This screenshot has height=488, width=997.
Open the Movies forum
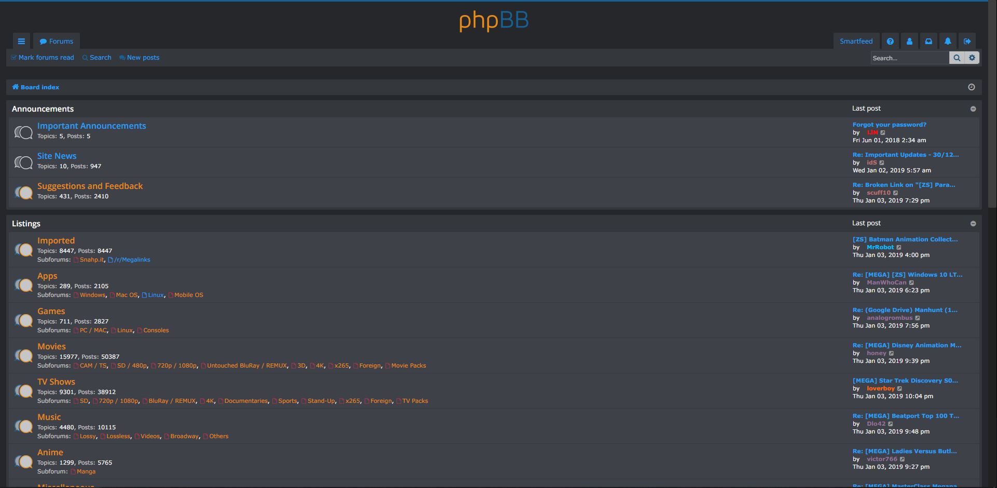click(51, 347)
